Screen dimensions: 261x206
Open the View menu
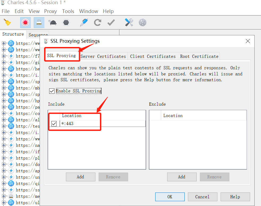tap(34, 11)
